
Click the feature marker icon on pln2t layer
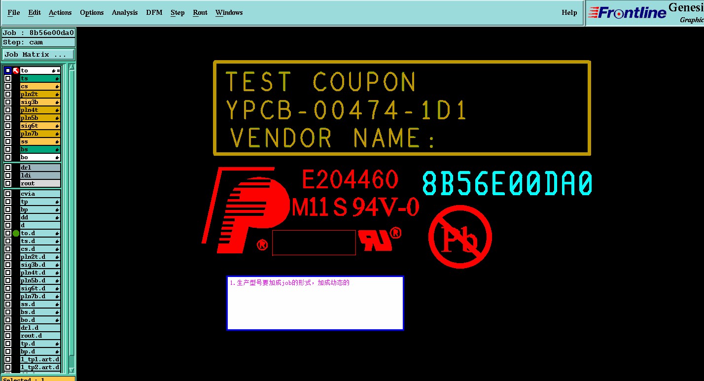[57, 94]
